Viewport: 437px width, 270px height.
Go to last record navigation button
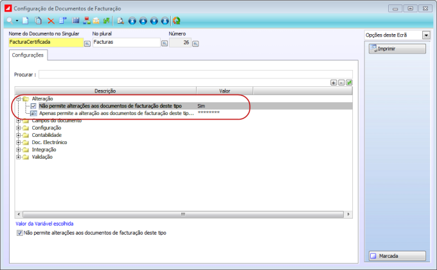point(165,21)
